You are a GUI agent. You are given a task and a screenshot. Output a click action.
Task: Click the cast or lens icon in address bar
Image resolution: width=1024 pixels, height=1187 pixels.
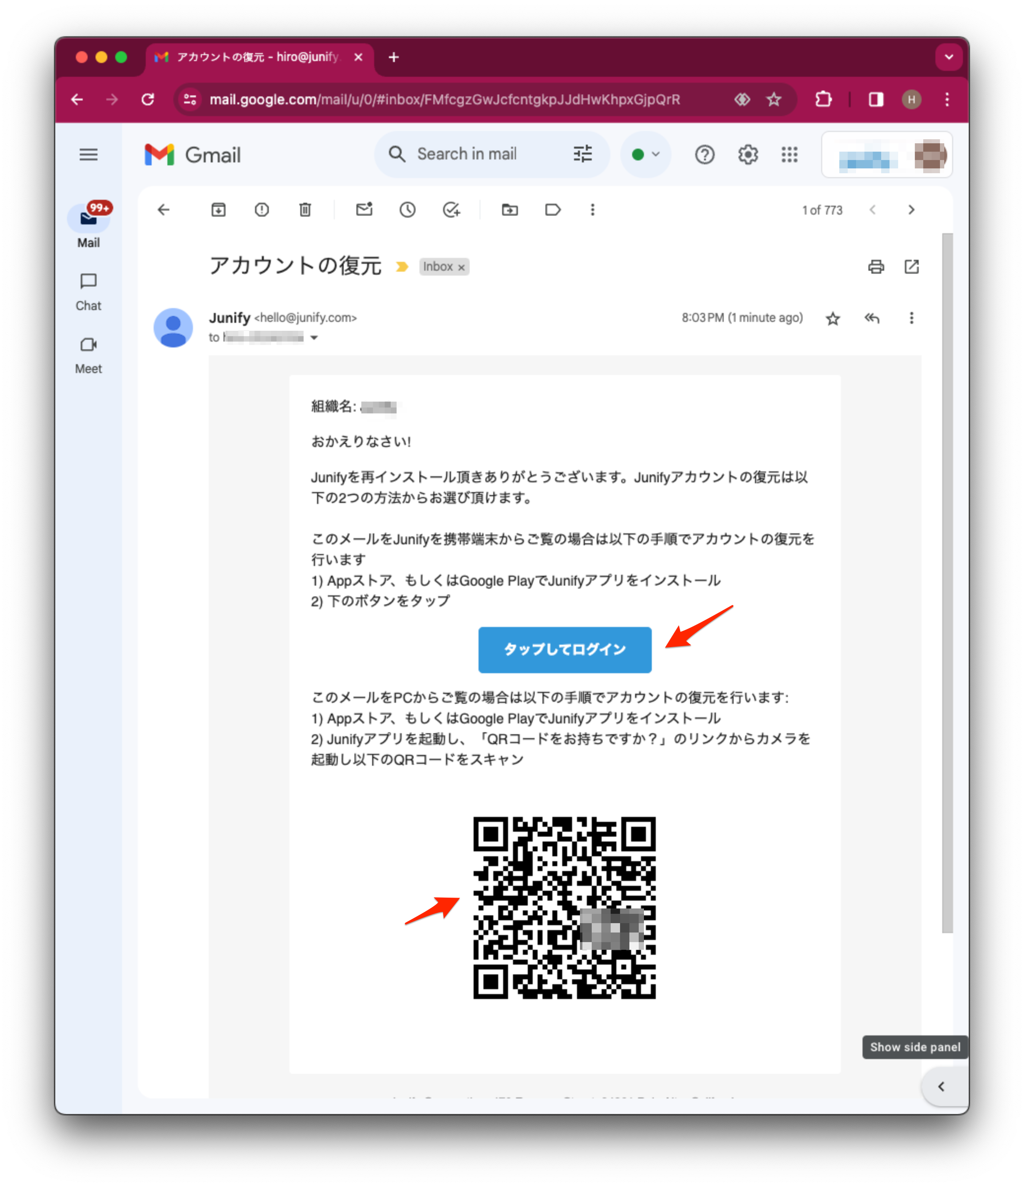[x=742, y=100]
